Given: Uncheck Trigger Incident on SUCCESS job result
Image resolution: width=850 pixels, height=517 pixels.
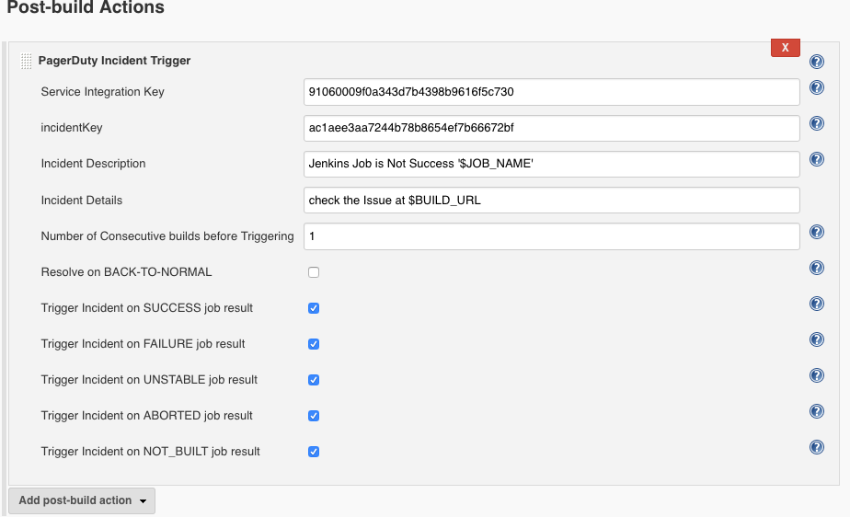Looking at the screenshot, I should pyautogui.click(x=314, y=308).
